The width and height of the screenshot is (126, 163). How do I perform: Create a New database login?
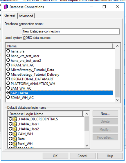tap(105, 114)
